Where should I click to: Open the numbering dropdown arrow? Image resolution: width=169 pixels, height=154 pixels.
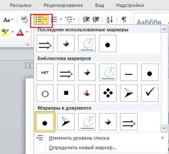coord(61,19)
